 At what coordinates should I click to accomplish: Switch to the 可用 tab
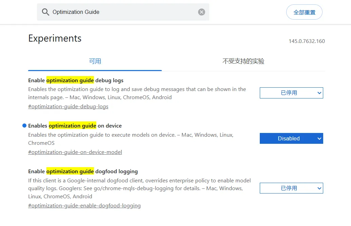click(x=95, y=61)
